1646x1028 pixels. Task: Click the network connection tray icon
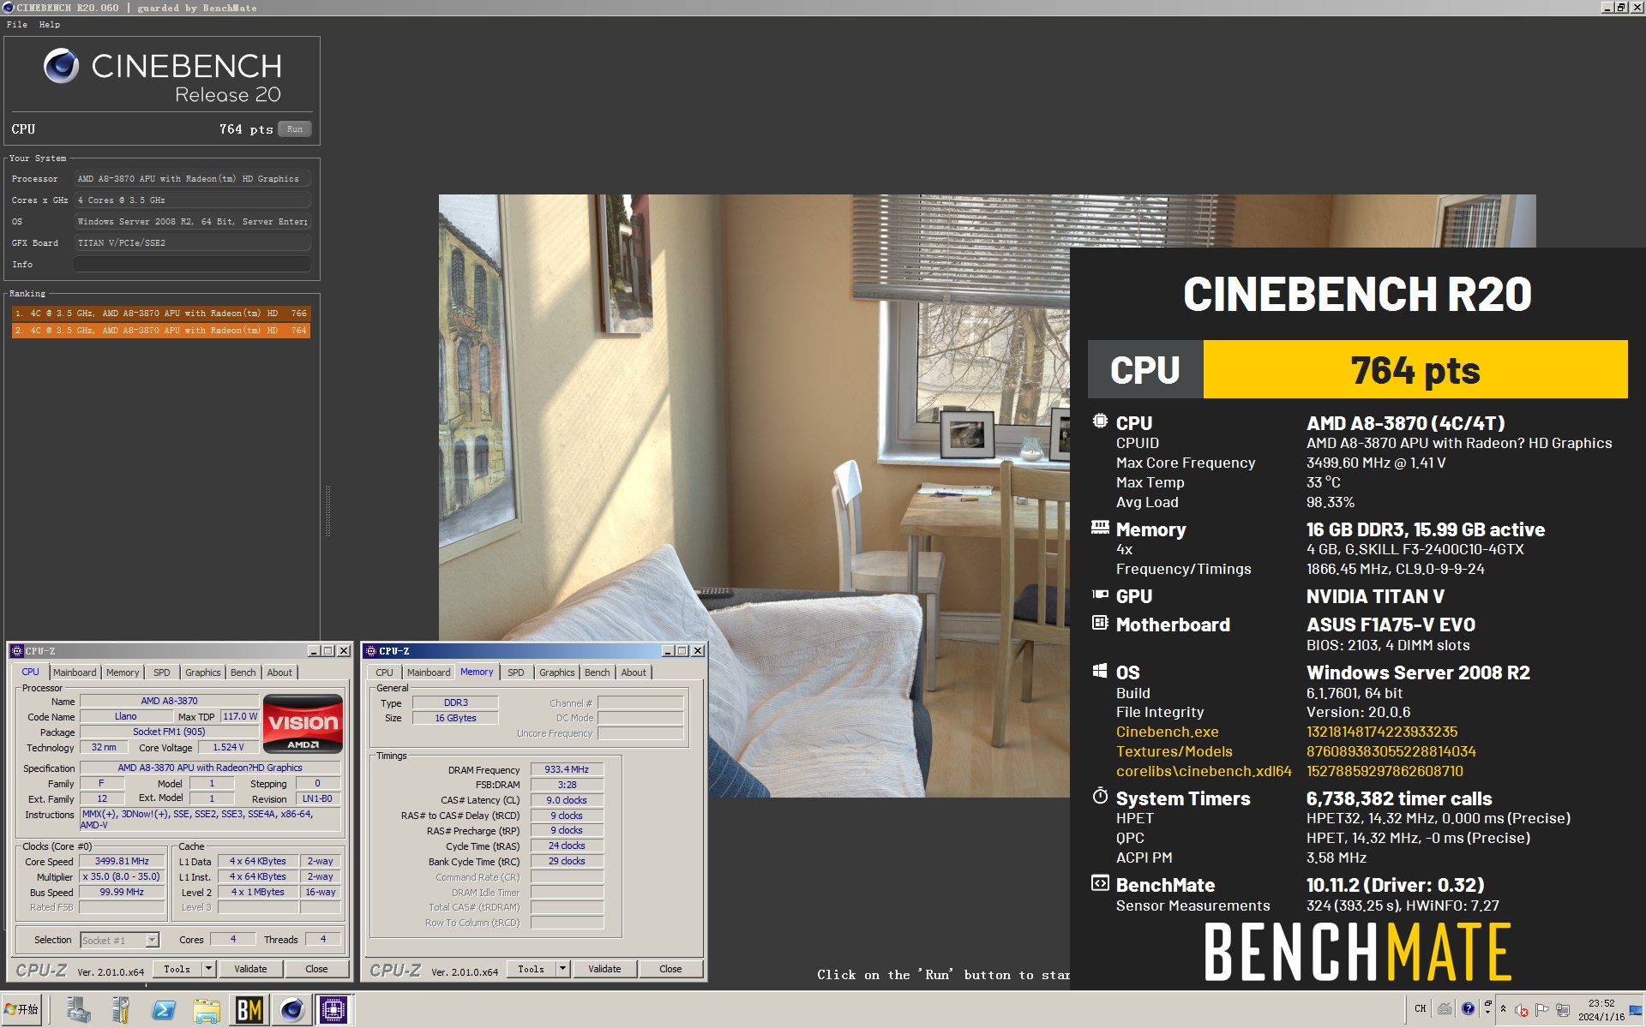tap(1562, 1010)
